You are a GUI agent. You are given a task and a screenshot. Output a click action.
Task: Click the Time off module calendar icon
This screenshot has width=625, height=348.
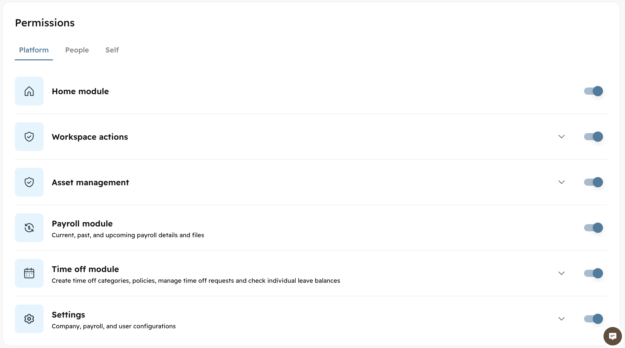pyautogui.click(x=29, y=273)
